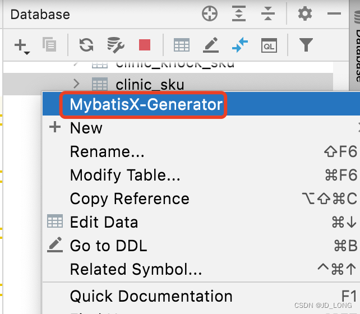Open Quick Documentation from menu
The image size is (360, 314).
pyautogui.click(x=201, y=296)
